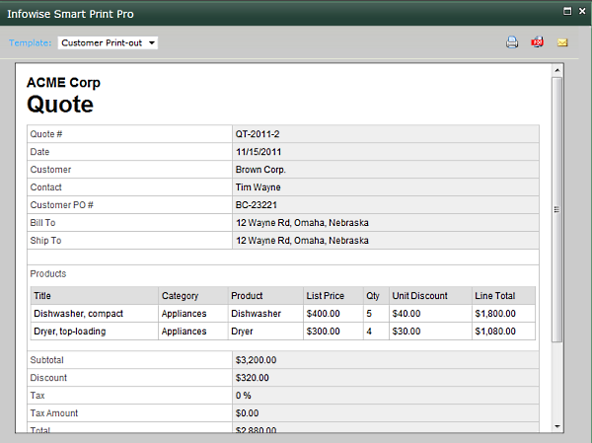The width and height of the screenshot is (592, 443).
Task: Click the vertical scrollbar thumb
Action: [557, 208]
